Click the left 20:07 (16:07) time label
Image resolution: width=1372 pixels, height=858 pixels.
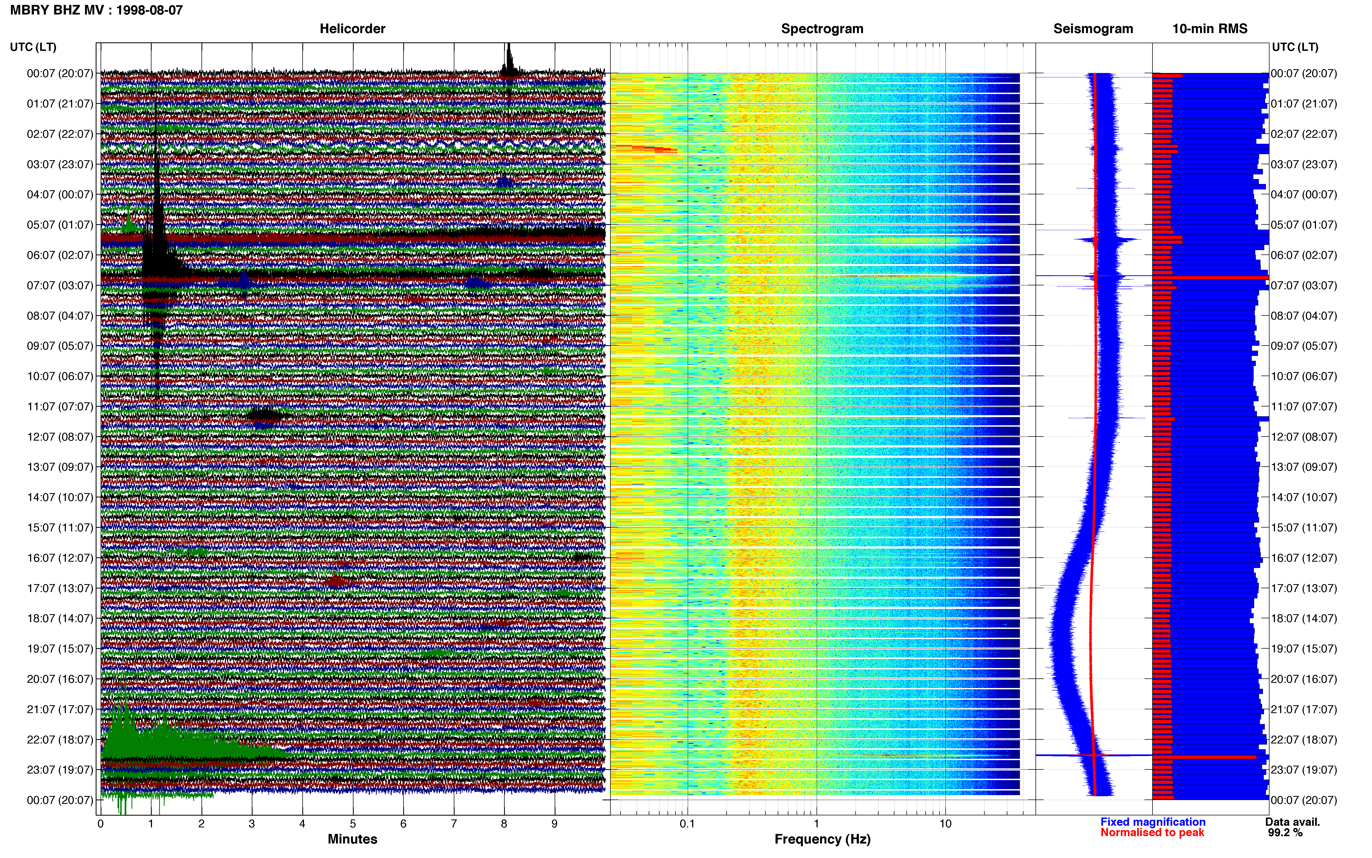click(x=60, y=679)
